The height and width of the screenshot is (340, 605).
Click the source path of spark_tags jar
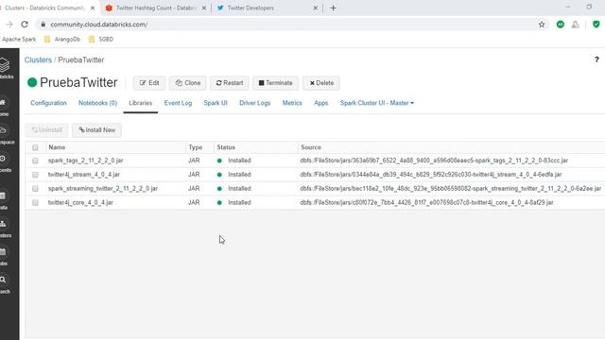point(434,161)
